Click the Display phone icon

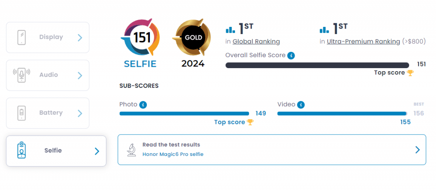point(22,37)
